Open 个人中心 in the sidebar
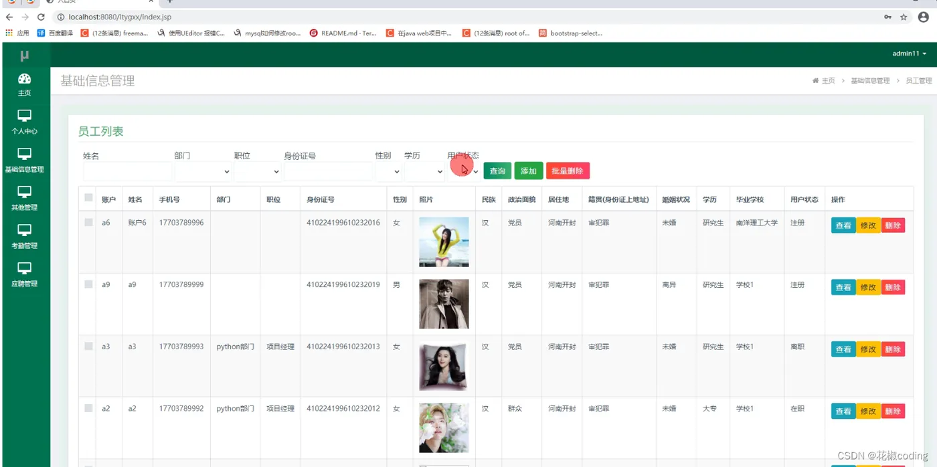Screen dimensions: 937x467 pos(24,122)
